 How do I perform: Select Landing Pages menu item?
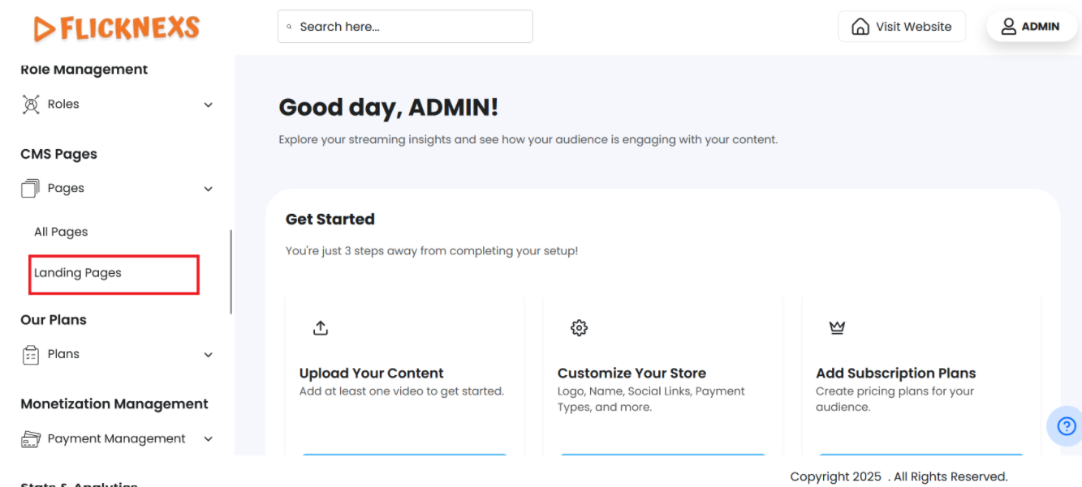(78, 273)
